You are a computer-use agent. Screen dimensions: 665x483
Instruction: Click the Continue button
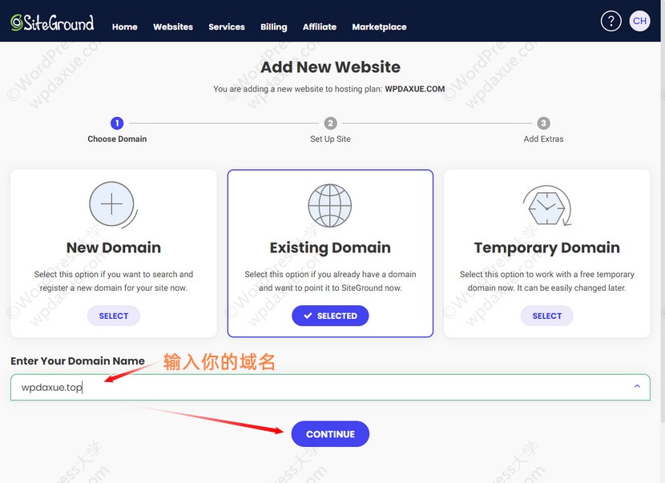click(x=330, y=434)
